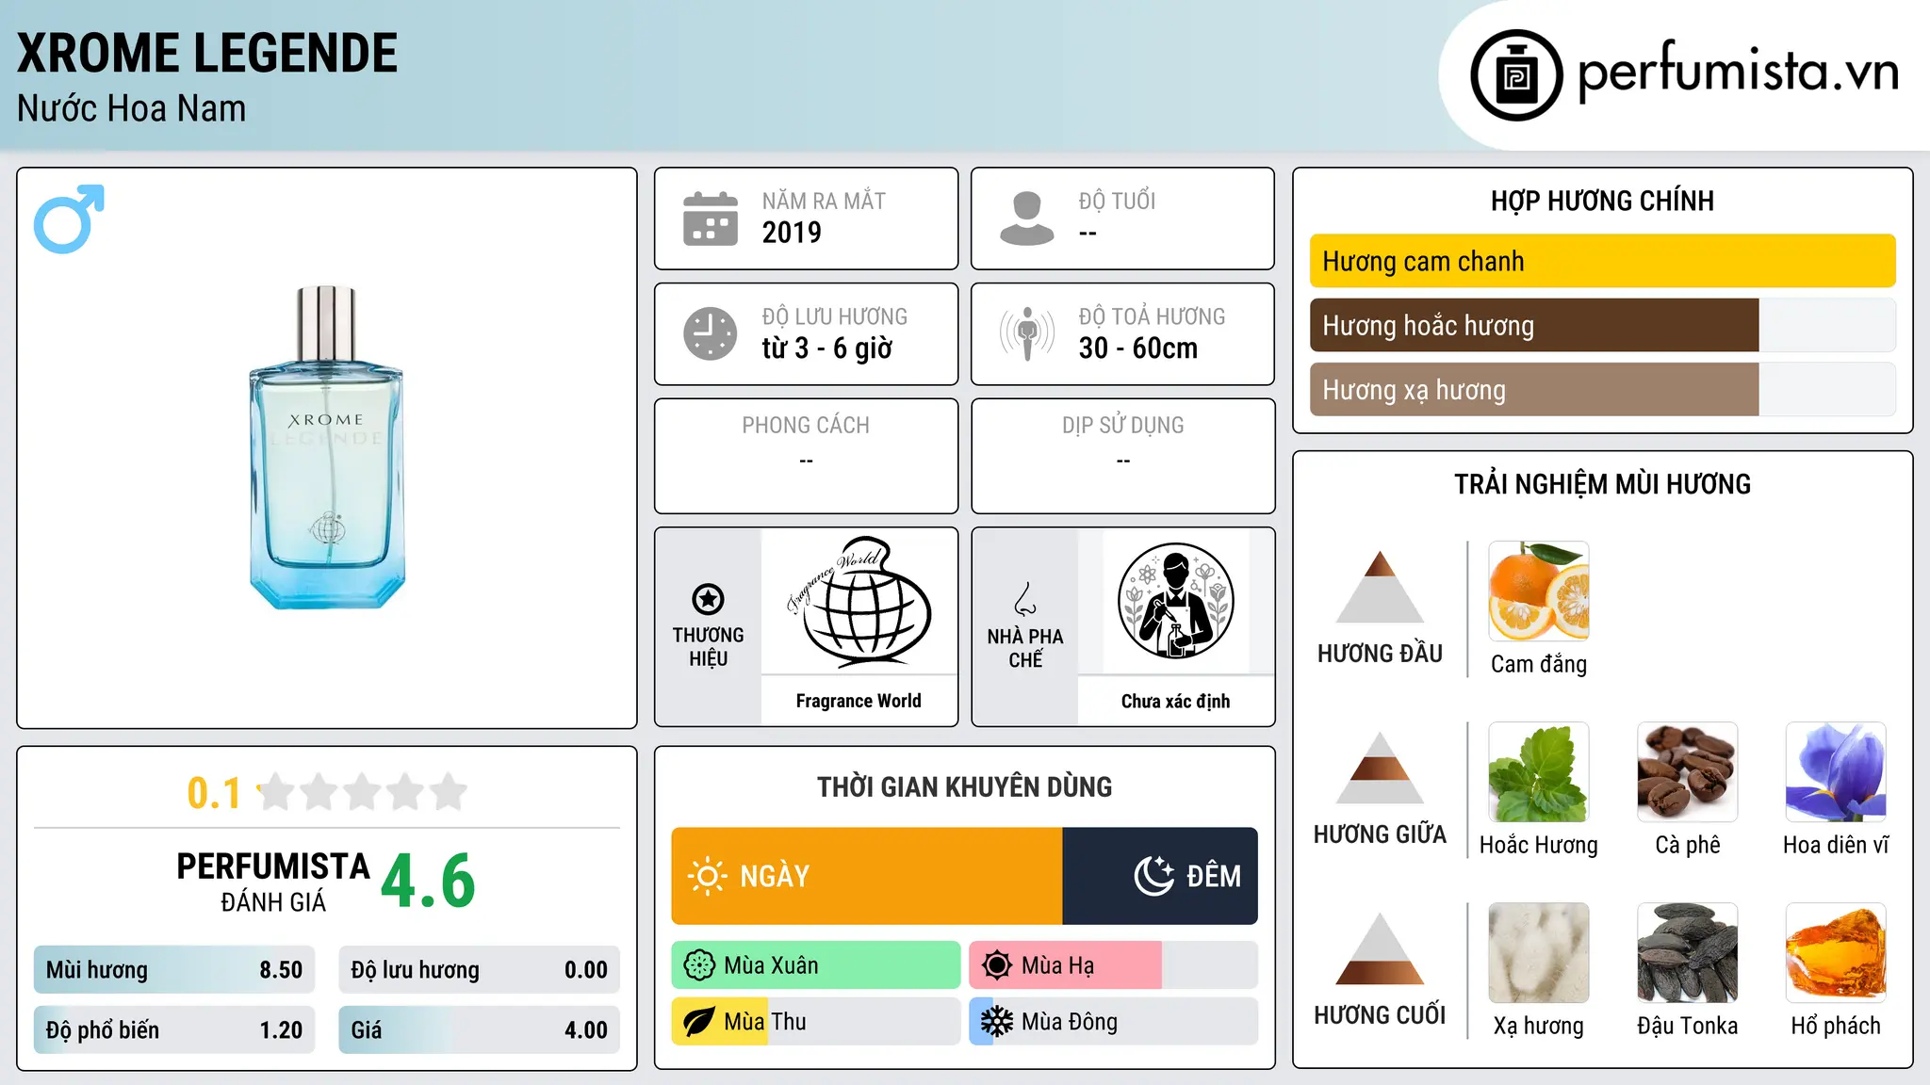The image size is (1930, 1085).
Task: Click the Giá 4.00 score bar
Action: (479, 1030)
